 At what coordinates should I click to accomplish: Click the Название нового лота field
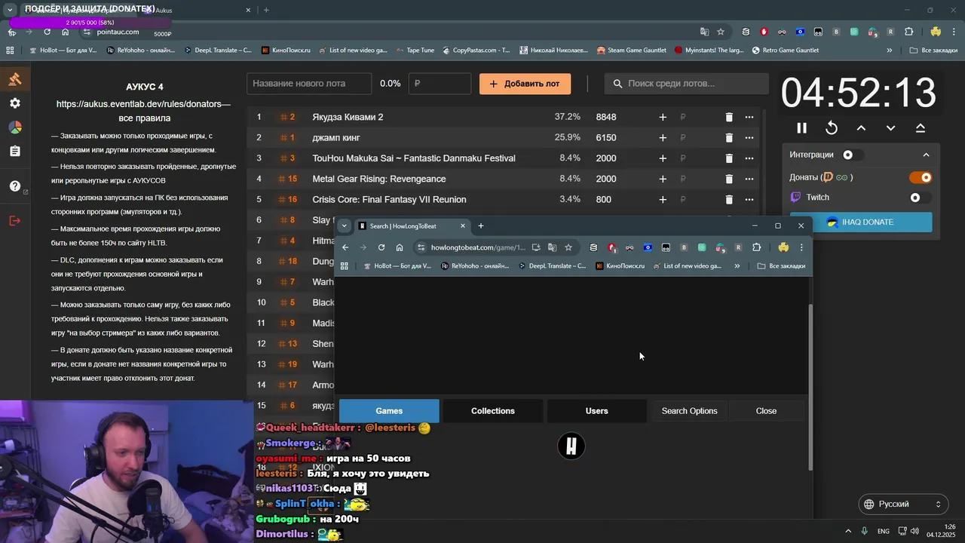pos(309,84)
